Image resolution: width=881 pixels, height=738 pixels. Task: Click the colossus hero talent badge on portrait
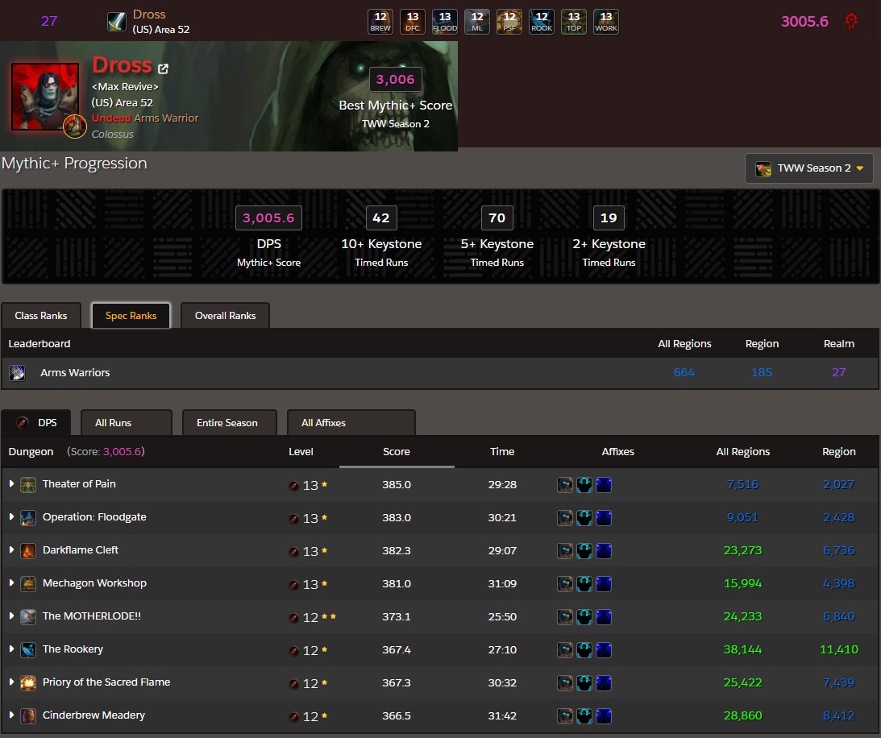(x=74, y=126)
